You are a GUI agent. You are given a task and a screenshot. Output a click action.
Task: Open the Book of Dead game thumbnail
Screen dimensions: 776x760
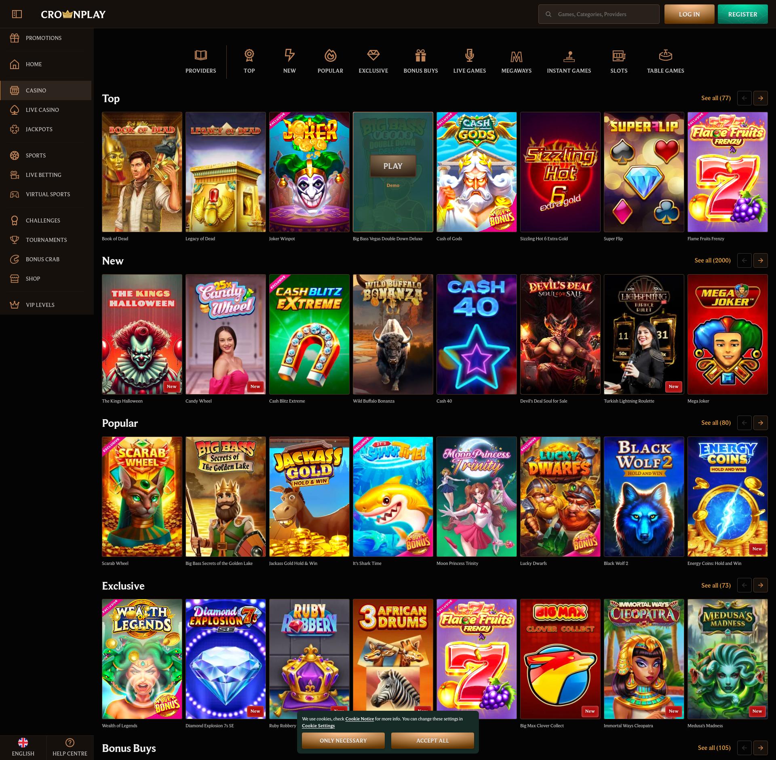point(142,172)
